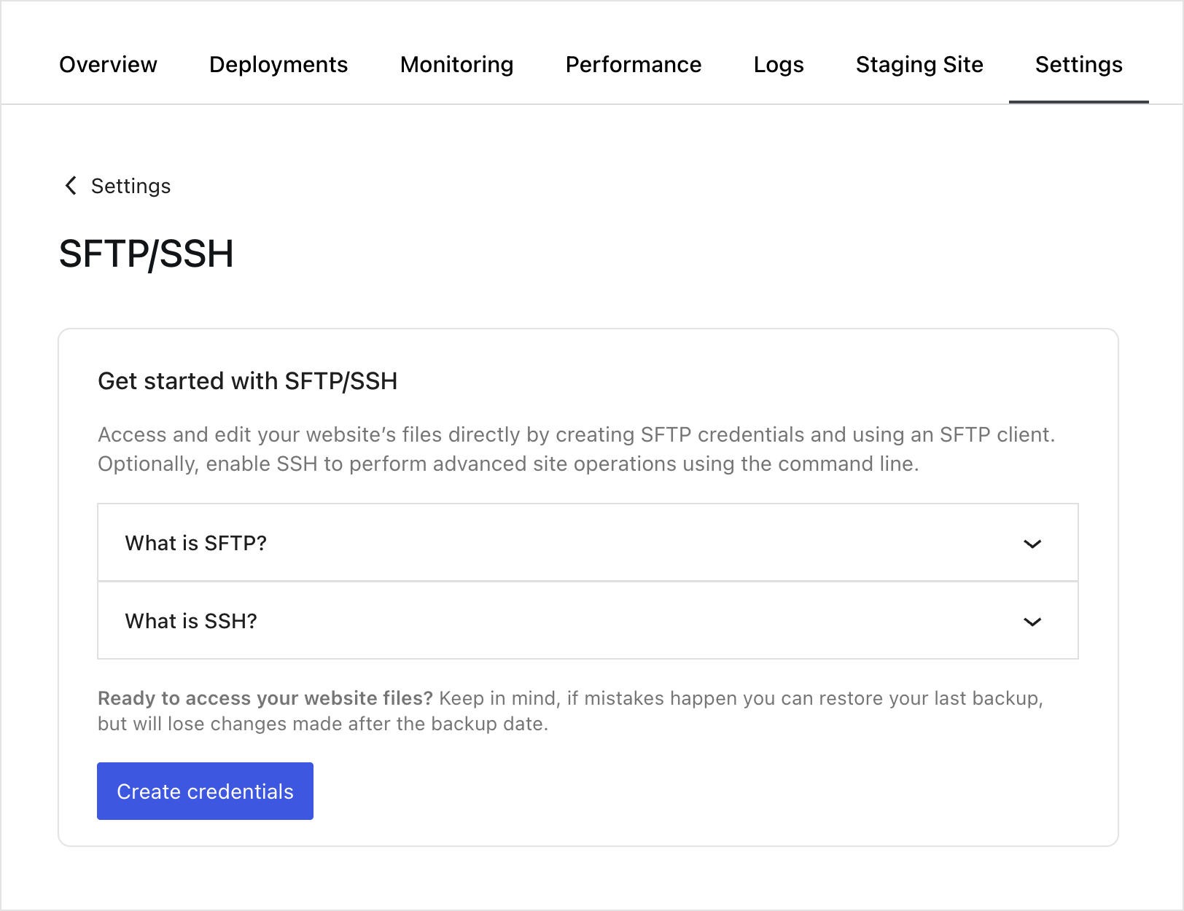This screenshot has width=1184, height=911.
Task: Click the SFTP/SSH page heading
Action: click(146, 254)
